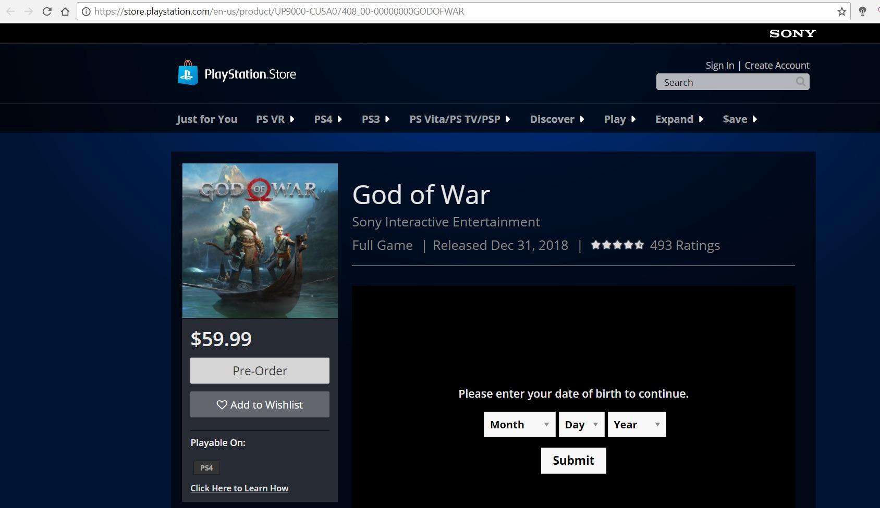Expand the PS3 navigation menu
This screenshot has height=508, width=880.
(376, 119)
